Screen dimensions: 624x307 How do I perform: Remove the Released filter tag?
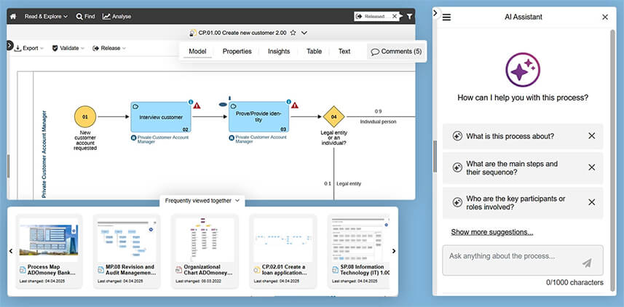point(395,16)
